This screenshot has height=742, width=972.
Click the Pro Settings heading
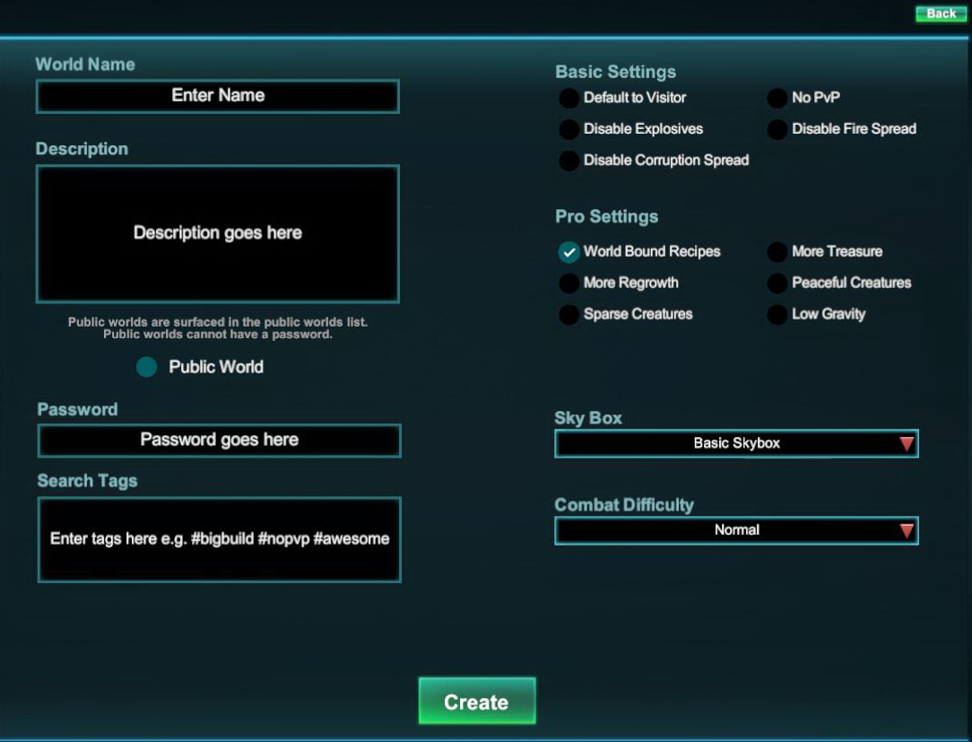coord(606,216)
